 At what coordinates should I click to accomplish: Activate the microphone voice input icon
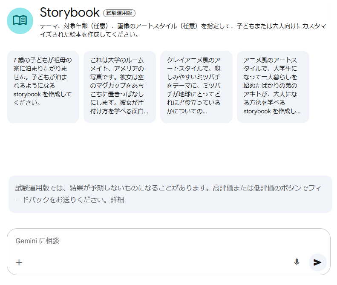[x=297, y=262]
